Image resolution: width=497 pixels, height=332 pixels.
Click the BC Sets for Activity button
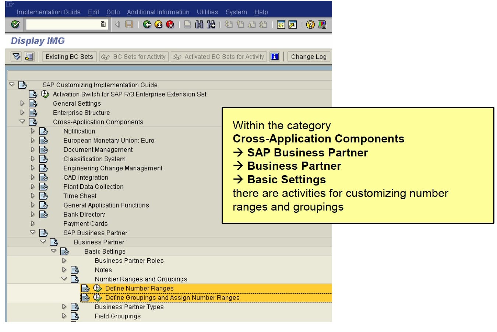(134, 57)
